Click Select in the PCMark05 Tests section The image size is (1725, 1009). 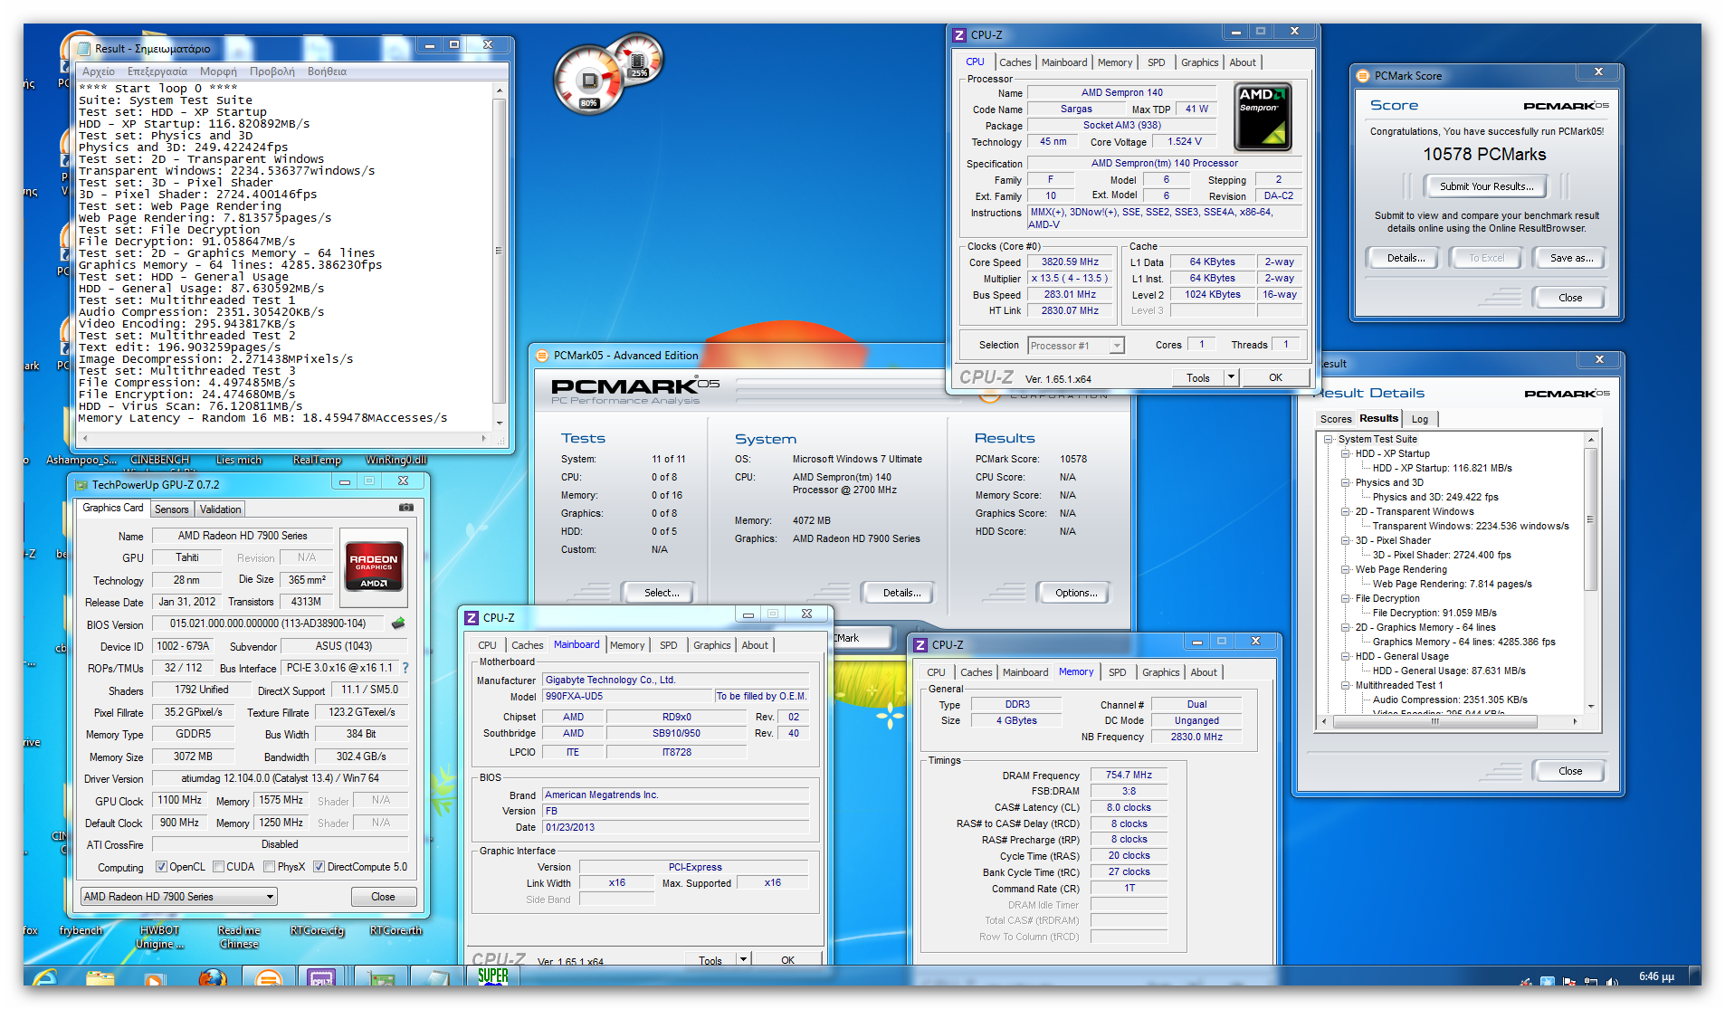click(x=661, y=593)
